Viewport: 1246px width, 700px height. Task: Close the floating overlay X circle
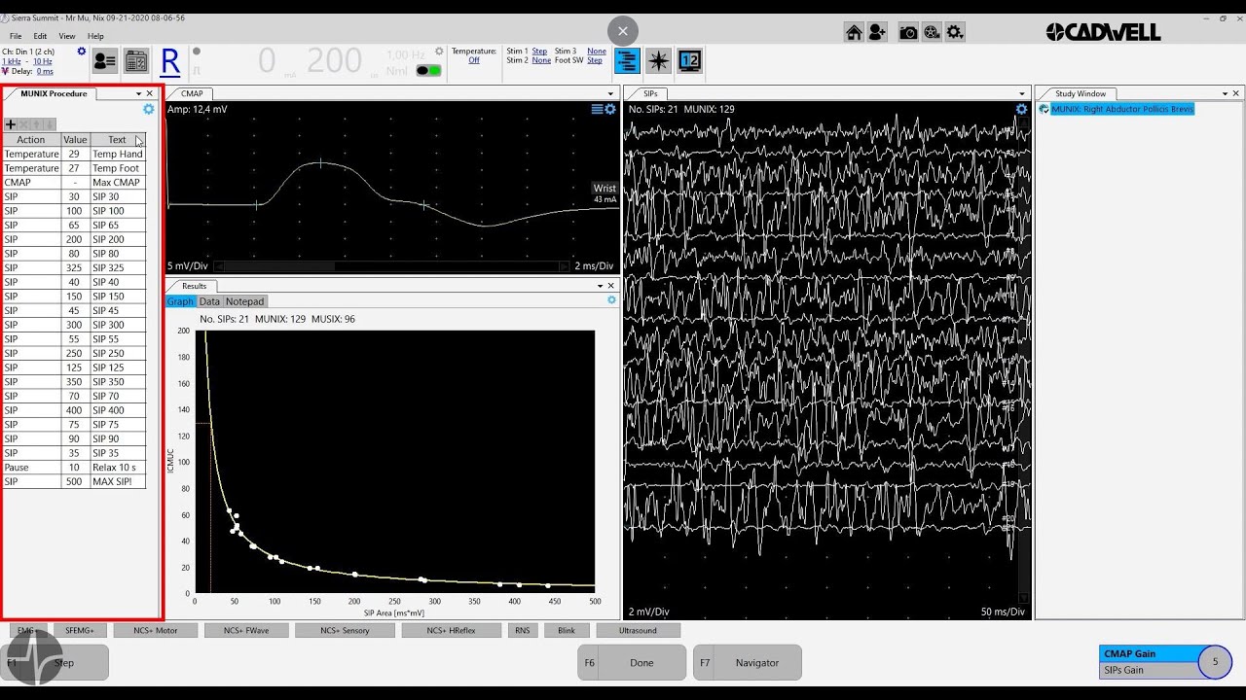pos(623,31)
